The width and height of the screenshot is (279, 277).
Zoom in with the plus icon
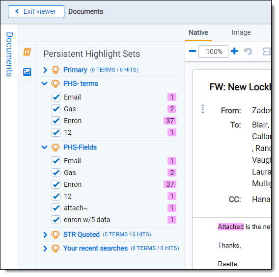coord(234,51)
